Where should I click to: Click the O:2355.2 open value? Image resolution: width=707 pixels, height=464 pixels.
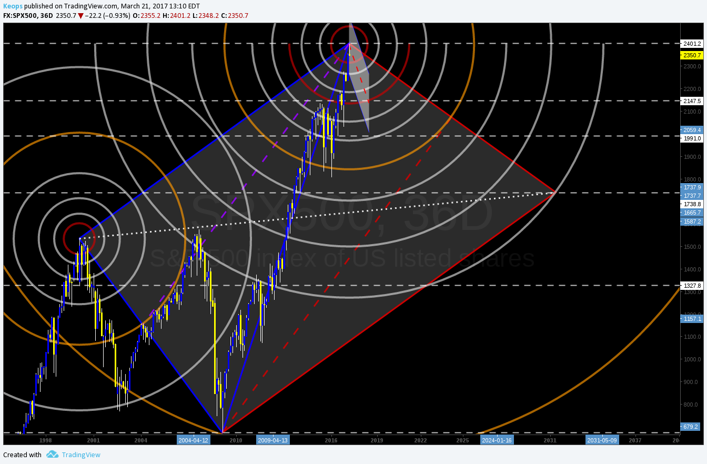146,16
